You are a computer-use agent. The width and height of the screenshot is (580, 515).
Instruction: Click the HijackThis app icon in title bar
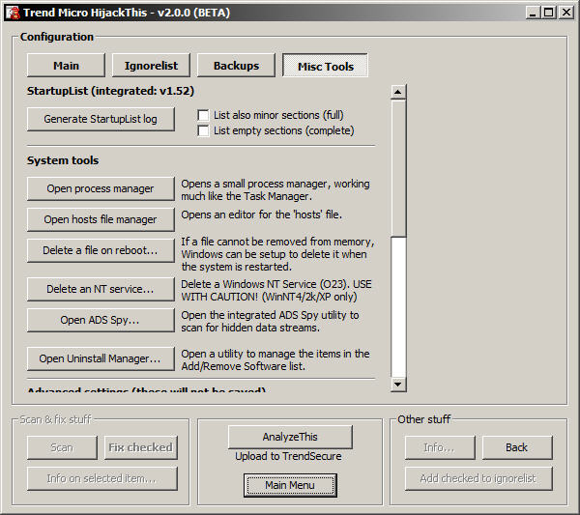[x=13, y=13]
